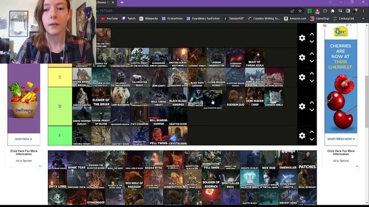Close the cherries ad with X icon
369x207 pixels.
351,25
